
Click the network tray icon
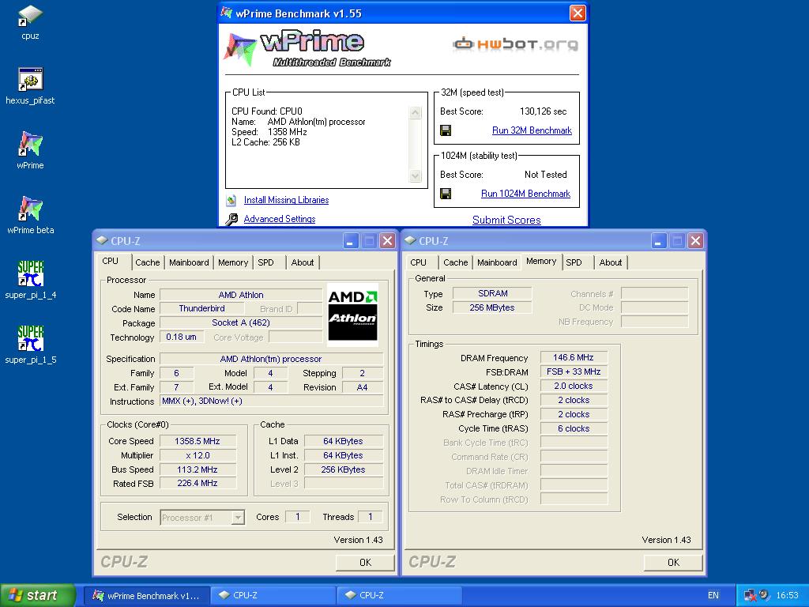point(751,595)
